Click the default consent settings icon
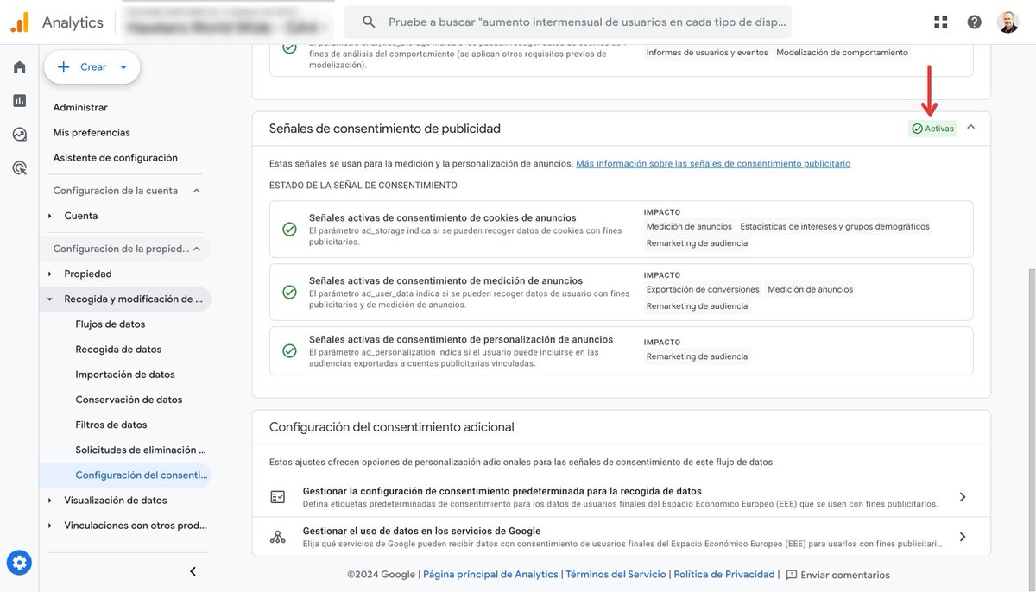This screenshot has height=592, width=1036. [277, 497]
